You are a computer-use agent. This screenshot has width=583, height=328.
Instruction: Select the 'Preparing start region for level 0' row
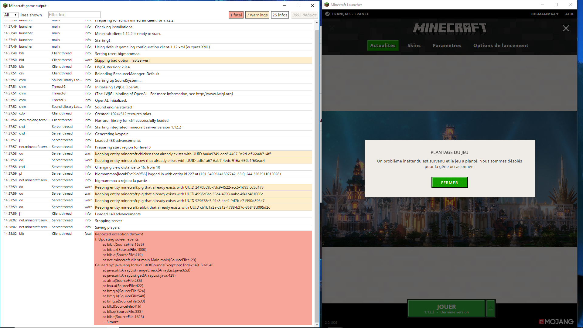click(157, 147)
